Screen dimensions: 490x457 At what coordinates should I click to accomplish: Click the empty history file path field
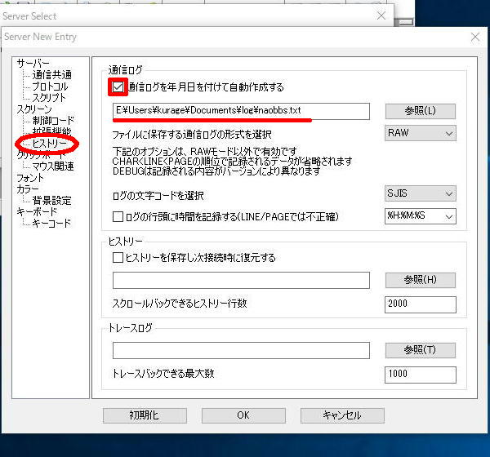[241, 280]
